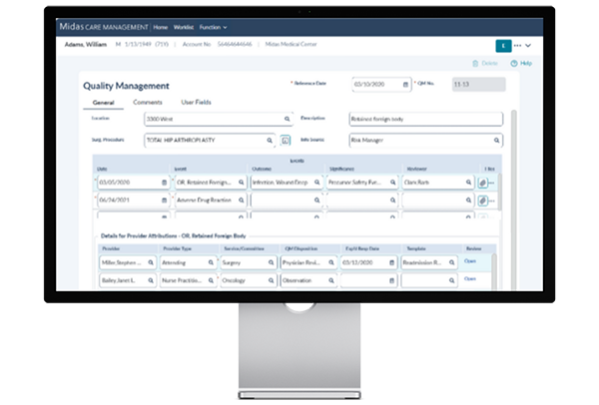Screen dimensions: 599x405
Task: Search lookup in Miller, Stephen provider field
Action: (x=151, y=262)
